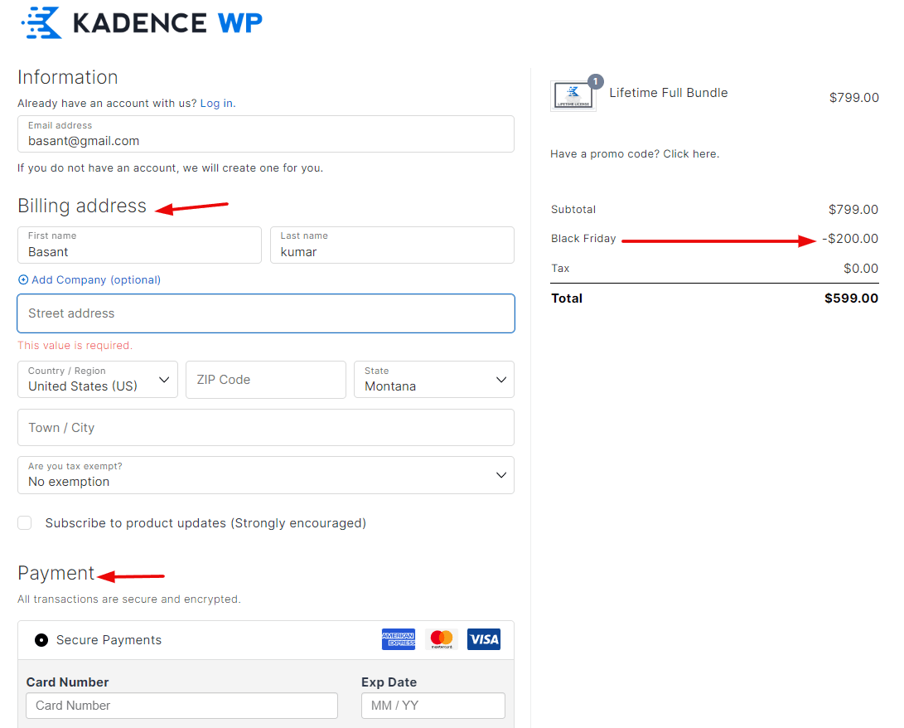Image resolution: width=904 pixels, height=728 pixels.
Task: Open the tax exempt dropdown
Action: click(265, 475)
